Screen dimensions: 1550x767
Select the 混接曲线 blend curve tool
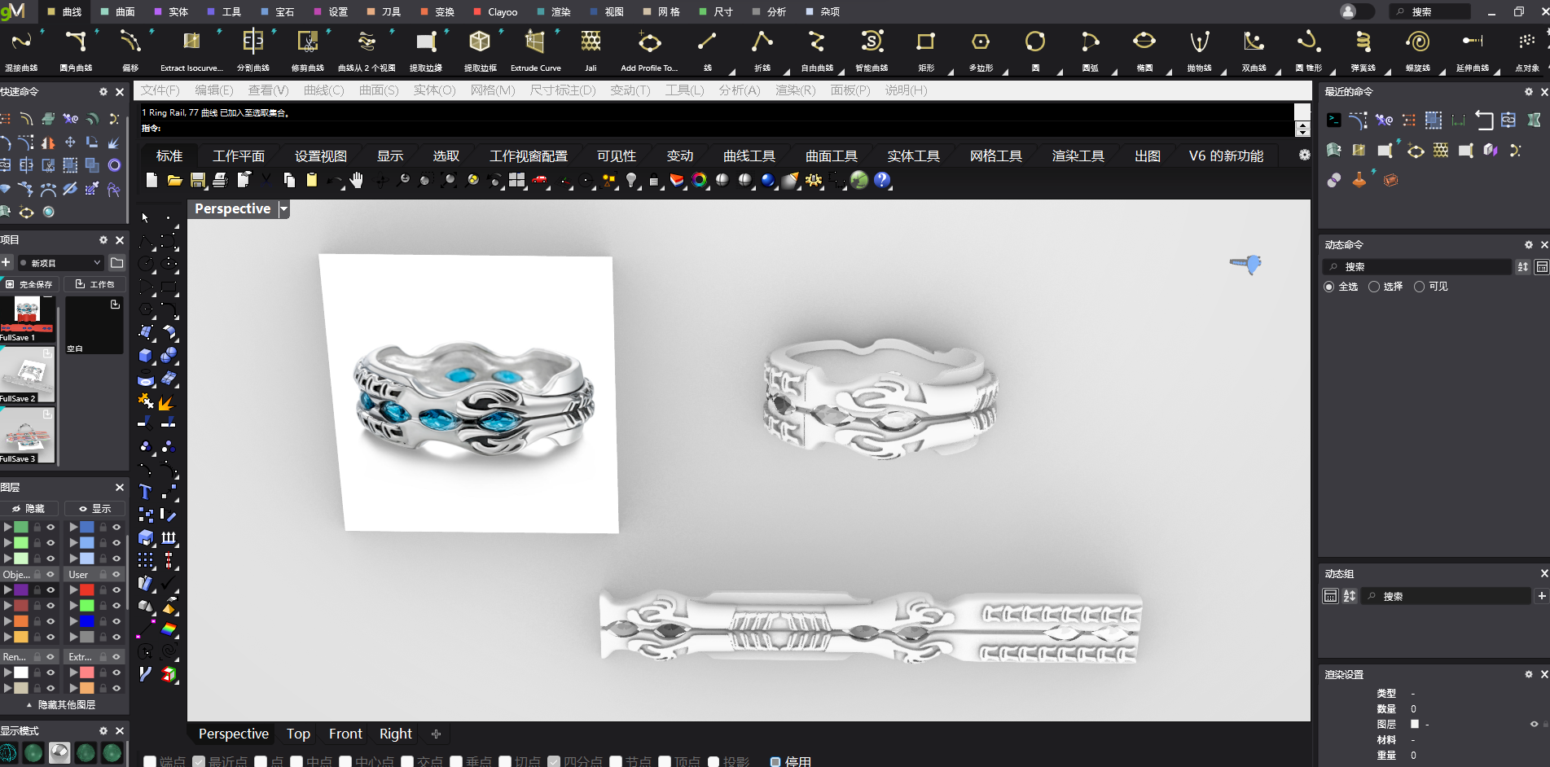[x=21, y=42]
